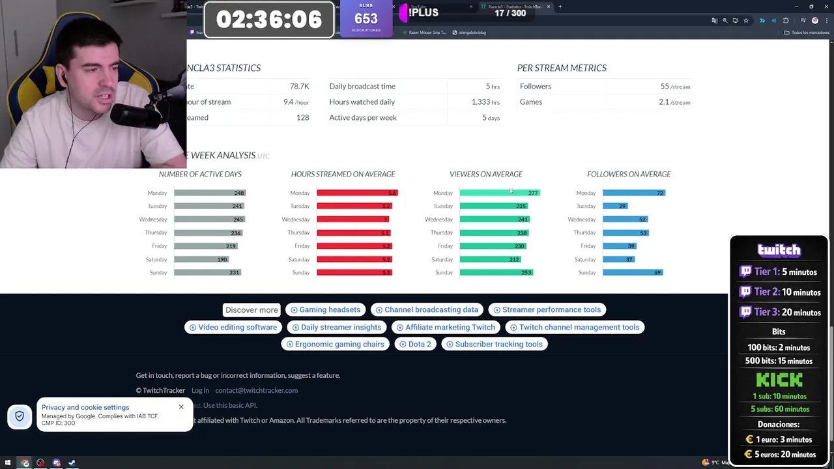The height and width of the screenshot is (469, 834).
Task: Open the browser extensions puzzle icon
Action: click(x=786, y=20)
